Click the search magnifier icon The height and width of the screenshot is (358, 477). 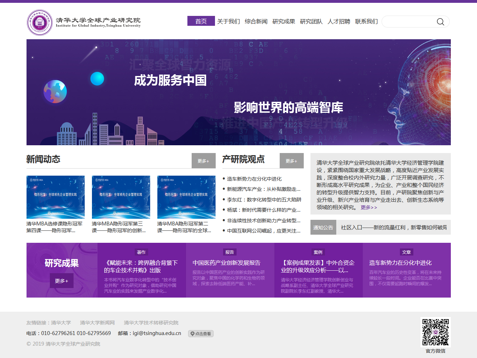tap(440, 22)
